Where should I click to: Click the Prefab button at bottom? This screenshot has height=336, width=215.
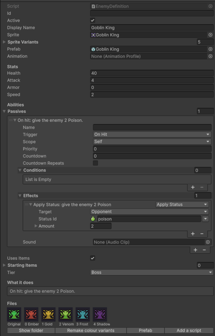(146, 330)
